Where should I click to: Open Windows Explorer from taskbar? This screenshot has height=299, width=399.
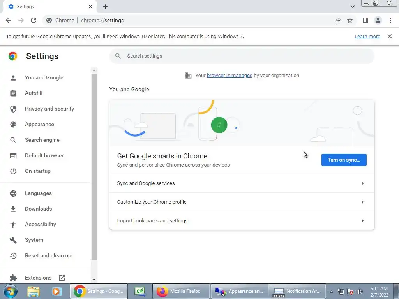(34, 291)
